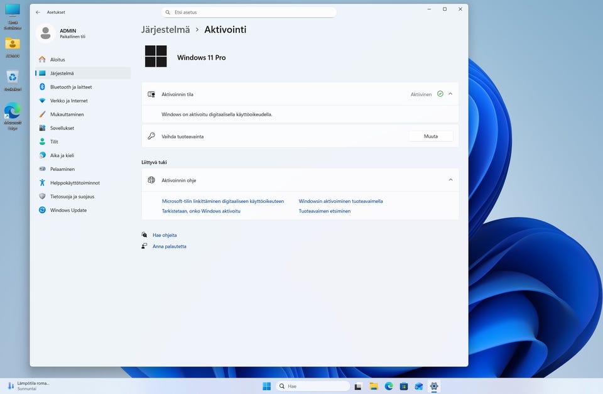
Task: Open Sovellukset apps settings
Action: (83, 128)
